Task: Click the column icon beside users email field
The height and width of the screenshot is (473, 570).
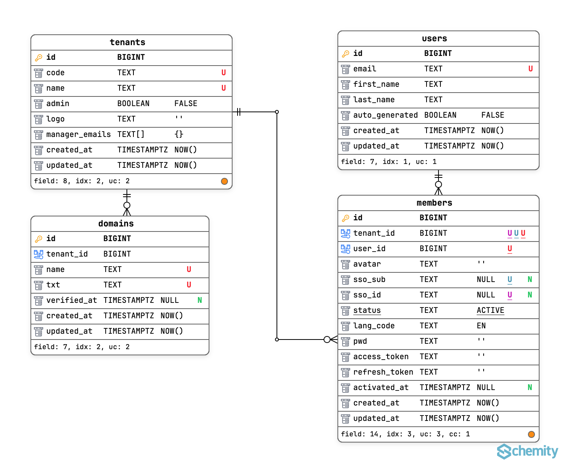Action: tap(346, 69)
